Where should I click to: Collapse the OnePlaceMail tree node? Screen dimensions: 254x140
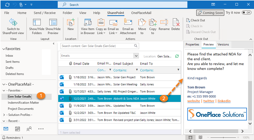4,84
